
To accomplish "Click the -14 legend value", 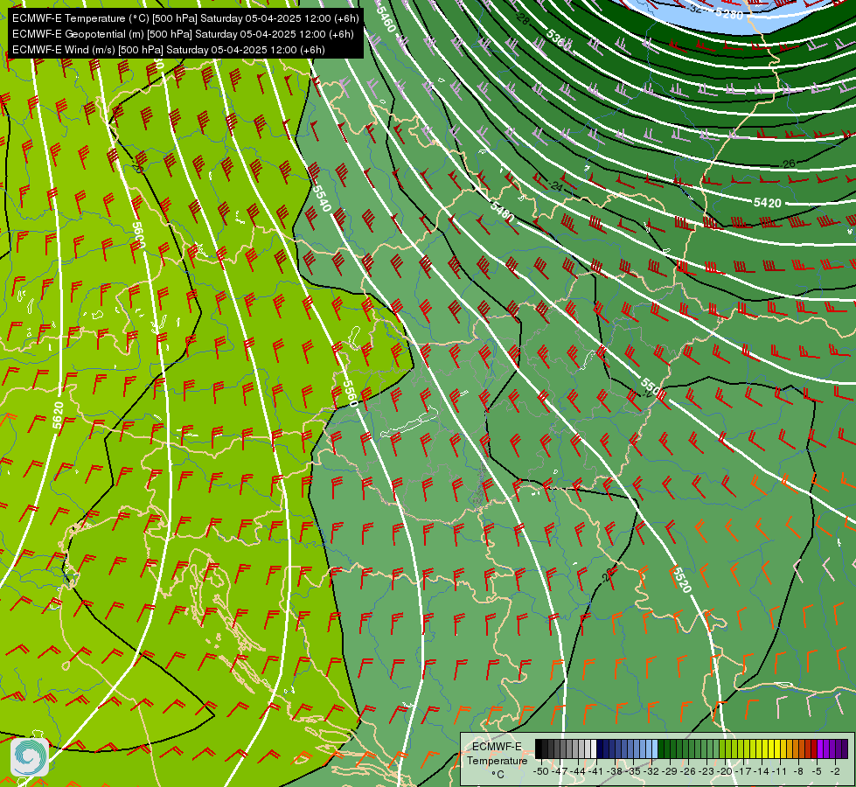I will 762,771.
